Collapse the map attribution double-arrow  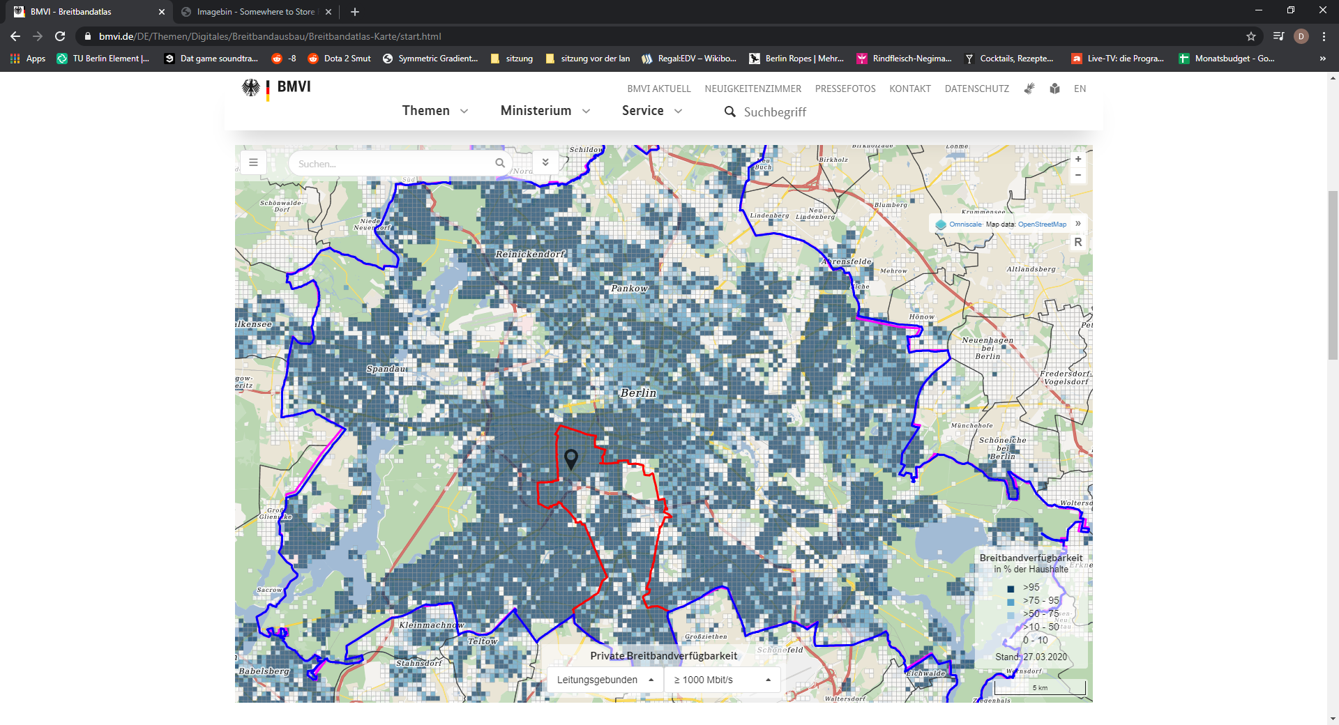tap(1078, 224)
